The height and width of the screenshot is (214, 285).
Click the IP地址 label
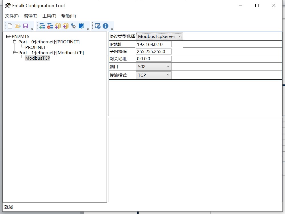tap(116, 45)
